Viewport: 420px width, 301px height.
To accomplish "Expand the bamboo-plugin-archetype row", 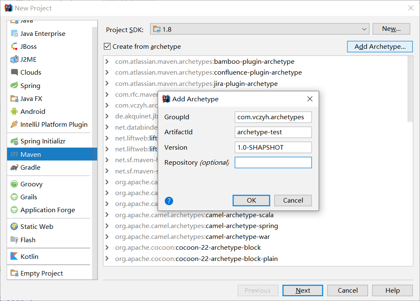I will 107,62.
